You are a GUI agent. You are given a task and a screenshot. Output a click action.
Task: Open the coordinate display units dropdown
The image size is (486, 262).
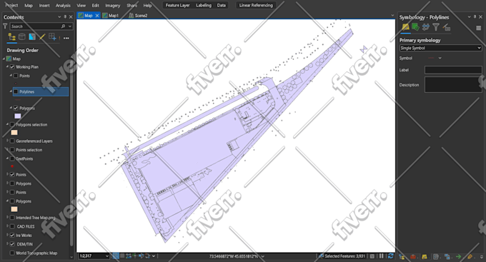click(263, 256)
